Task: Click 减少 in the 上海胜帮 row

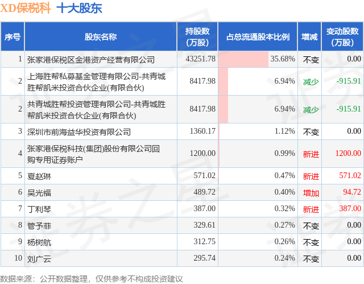Action: coord(311,82)
